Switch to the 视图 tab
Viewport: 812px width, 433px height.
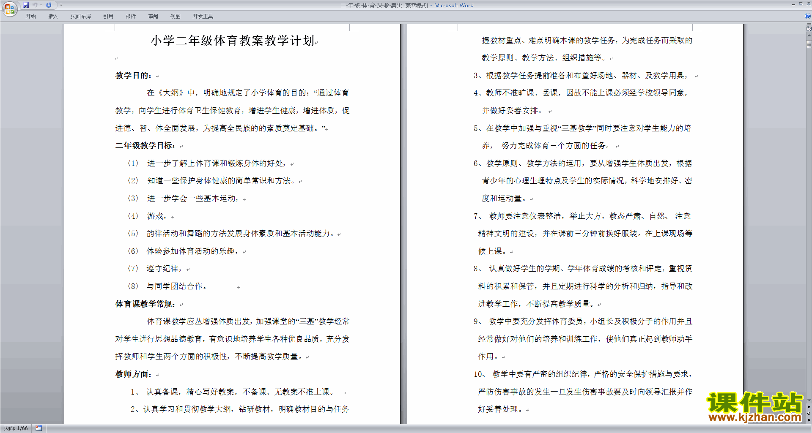point(176,16)
